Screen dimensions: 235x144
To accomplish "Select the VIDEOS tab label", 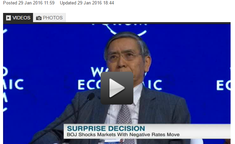I will tap(21, 18).
